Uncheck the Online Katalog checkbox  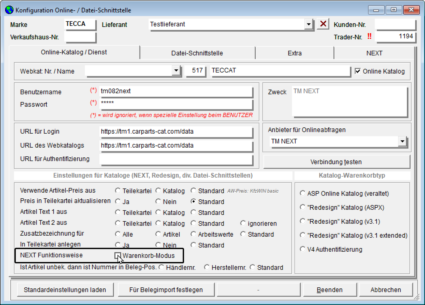pyautogui.click(x=358, y=71)
